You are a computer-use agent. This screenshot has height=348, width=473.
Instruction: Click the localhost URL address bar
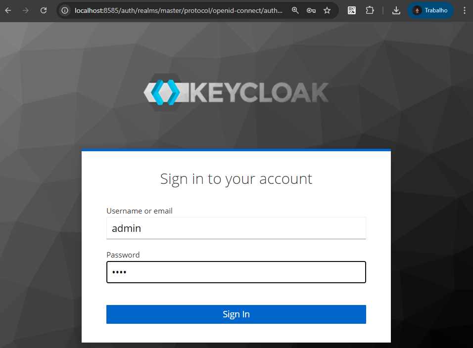(x=178, y=10)
